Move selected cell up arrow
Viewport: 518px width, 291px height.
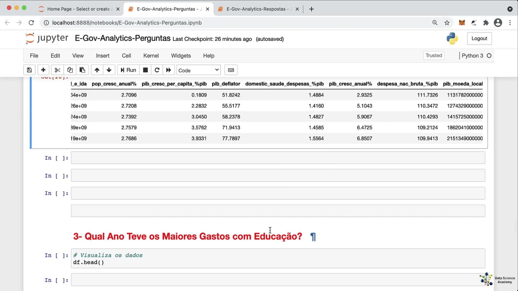(x=97, y=70)
